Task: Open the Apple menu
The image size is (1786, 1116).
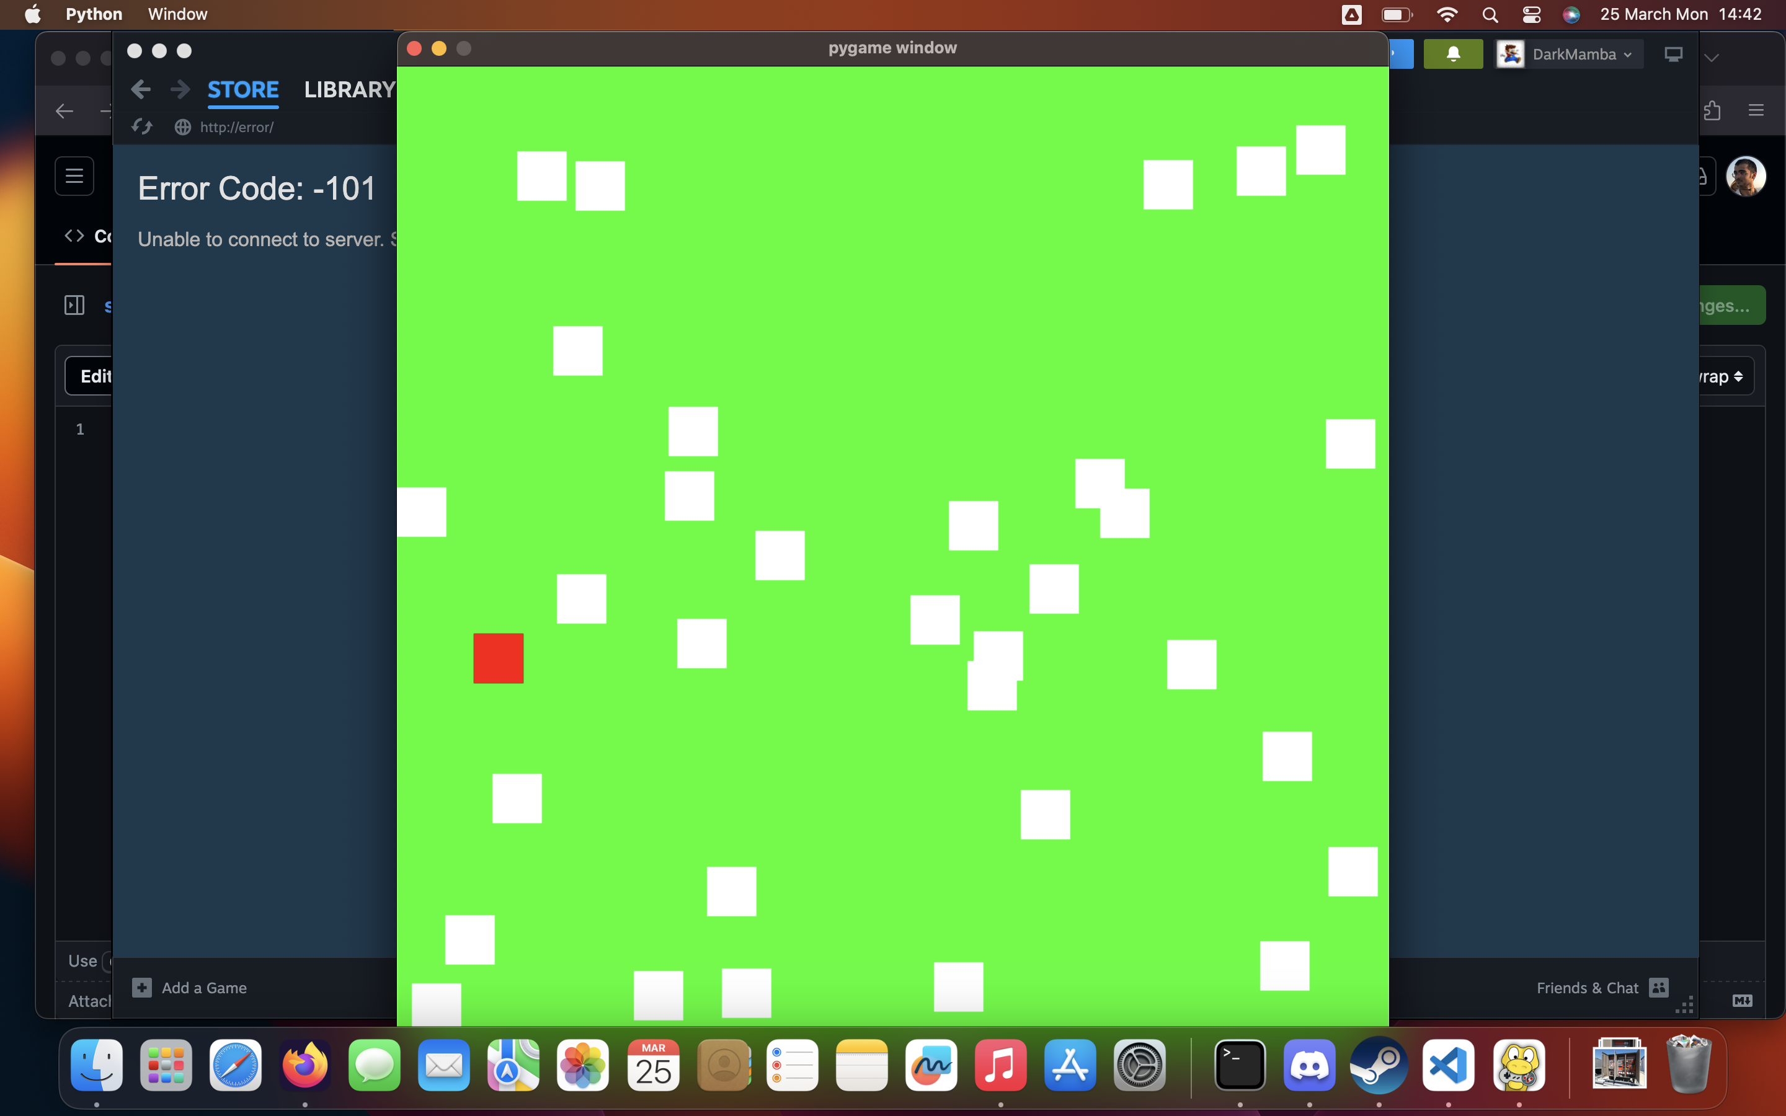Action: tap(32, 14)
